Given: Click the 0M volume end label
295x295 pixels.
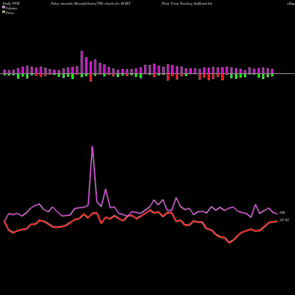Looking at the screenshot, I should tap(282, 213).
